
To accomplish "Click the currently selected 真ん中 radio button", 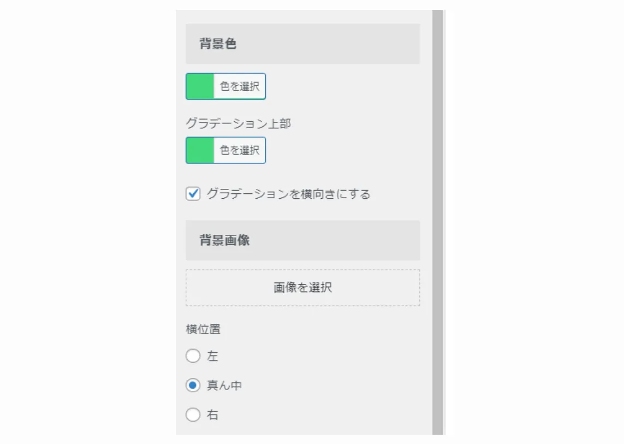I will click(x=192, y=385).
